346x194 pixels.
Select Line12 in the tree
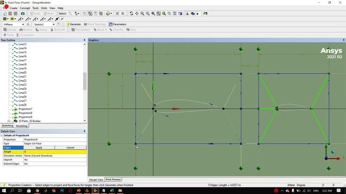(23, 44)
